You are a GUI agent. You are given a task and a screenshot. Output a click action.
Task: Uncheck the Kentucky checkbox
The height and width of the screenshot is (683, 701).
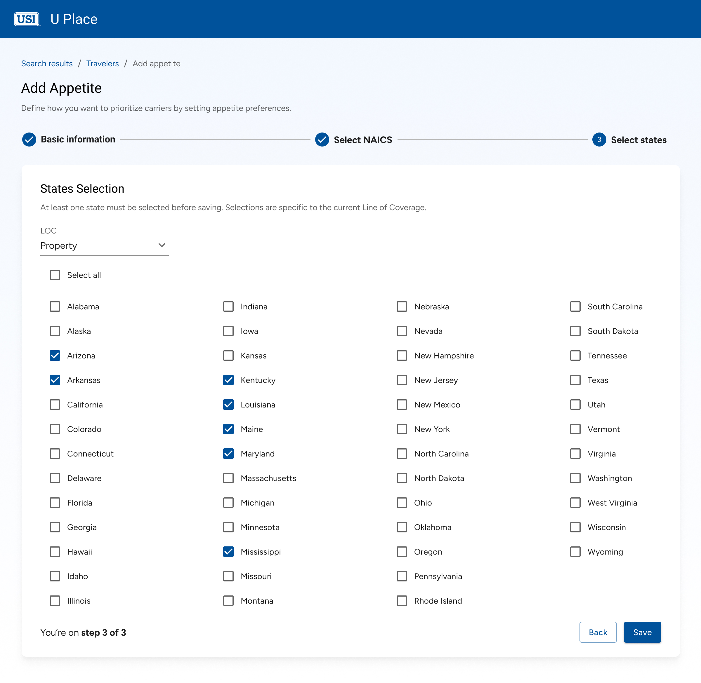click(x=228, y=380)
